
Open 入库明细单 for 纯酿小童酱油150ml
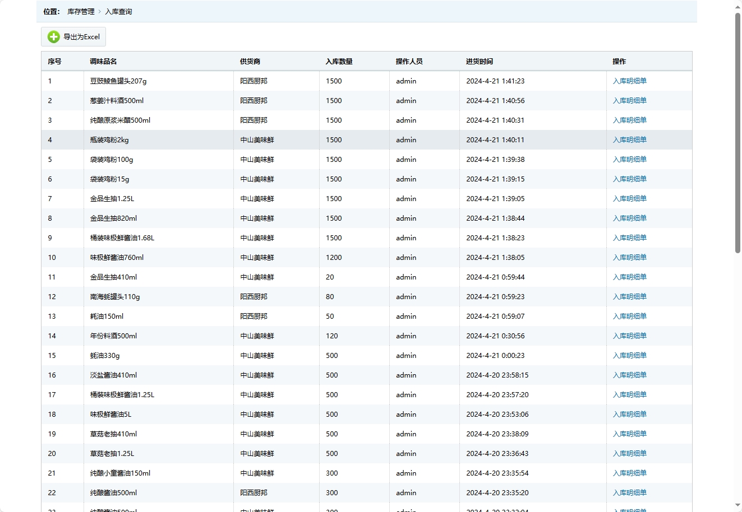pos(629,473)
